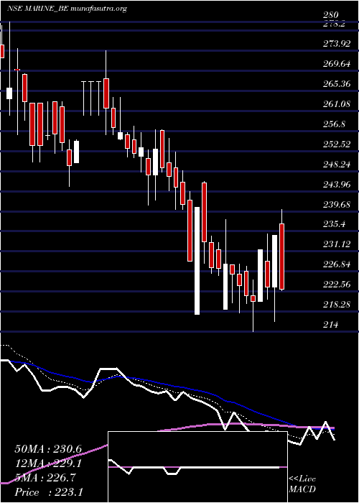Click the 50MA : 230.6 legend value
359x503 pixels.
[48, 449]
